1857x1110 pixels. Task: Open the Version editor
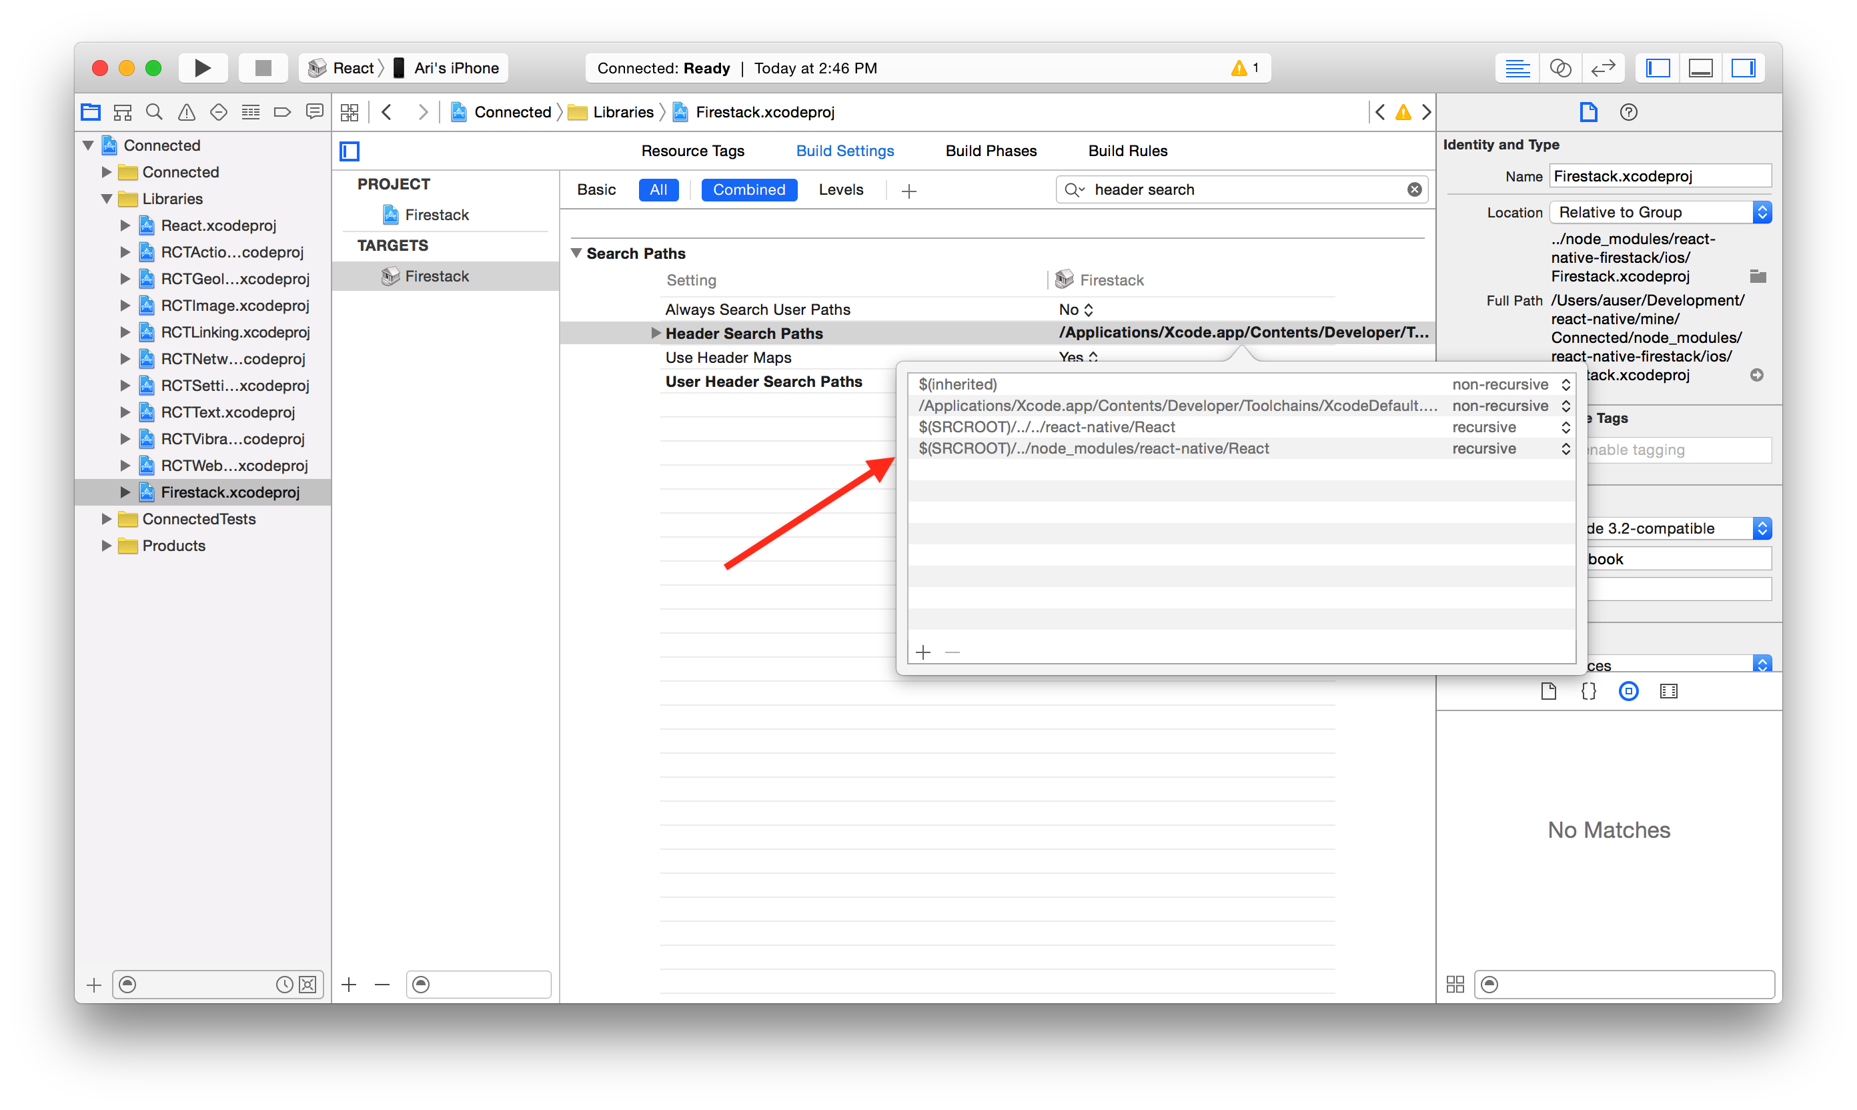point(1603,68)
